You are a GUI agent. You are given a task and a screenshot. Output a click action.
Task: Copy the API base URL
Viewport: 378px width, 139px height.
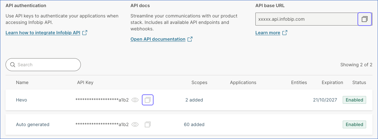pyautogui.click(x=364, y=19)
